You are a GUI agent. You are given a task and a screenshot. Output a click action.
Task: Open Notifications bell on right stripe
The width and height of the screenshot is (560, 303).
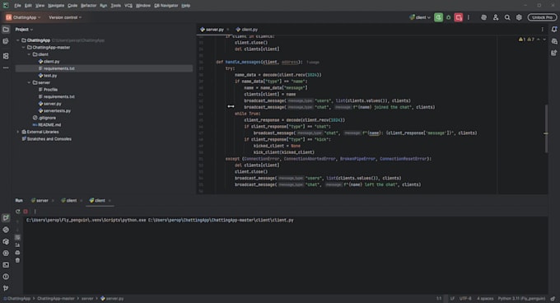(554, 30)
